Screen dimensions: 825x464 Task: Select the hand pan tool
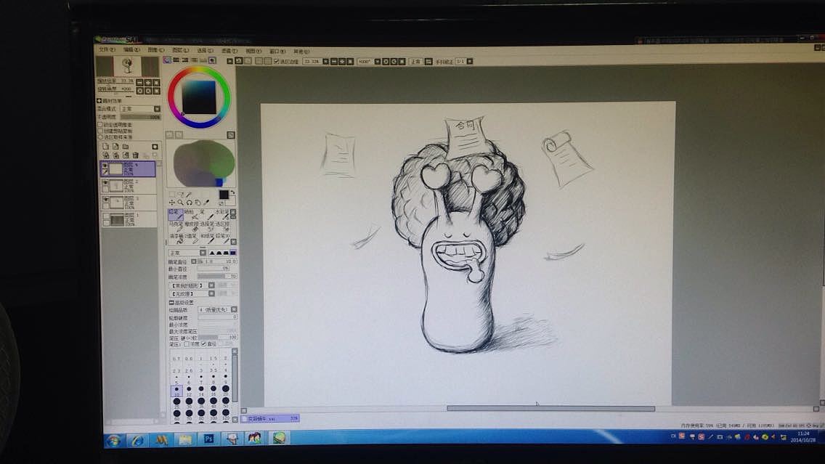(x=198, y=203)
